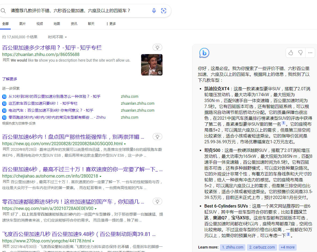
Task: Click 1. zhihu.com source chip
Action: click(x=233, y=247)
